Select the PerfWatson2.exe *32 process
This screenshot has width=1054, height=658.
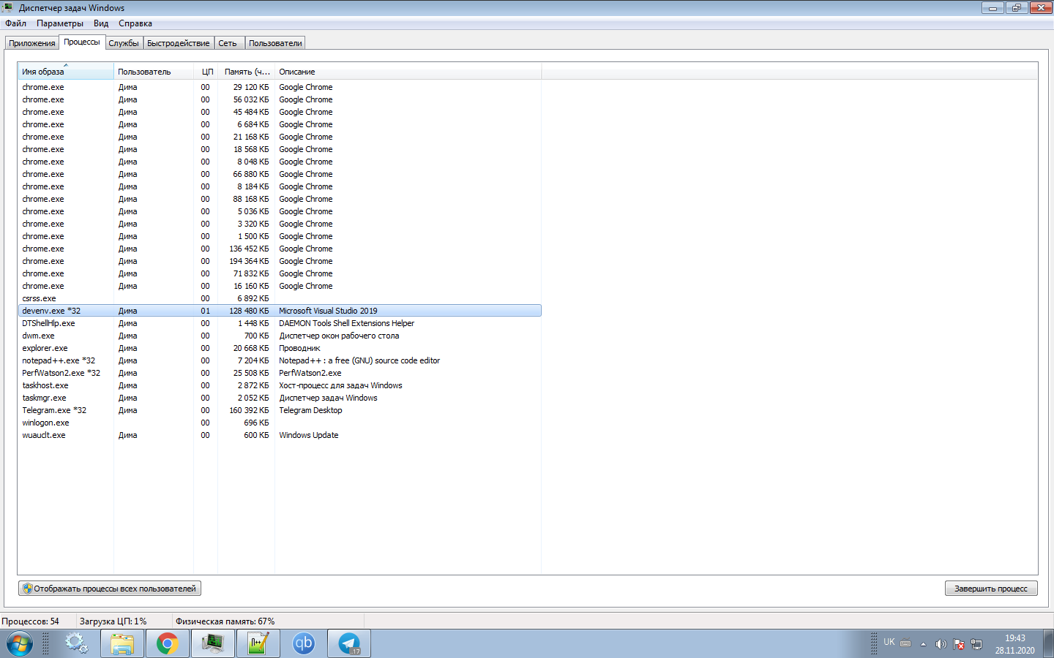[x=280, y=373]
